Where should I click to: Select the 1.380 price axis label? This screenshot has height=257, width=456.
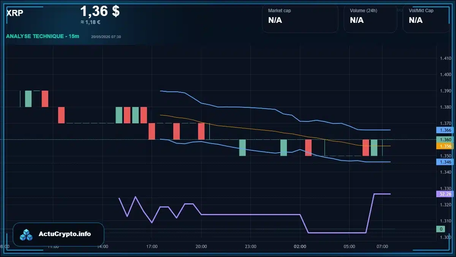[x=445, y=107]
